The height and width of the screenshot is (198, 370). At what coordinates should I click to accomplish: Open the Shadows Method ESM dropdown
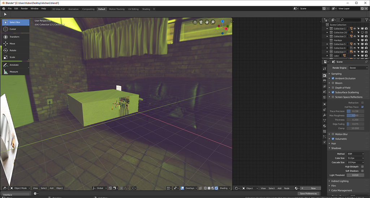[356, 154]
